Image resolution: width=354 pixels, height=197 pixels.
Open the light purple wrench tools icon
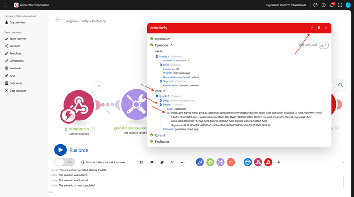pos(220,162)
